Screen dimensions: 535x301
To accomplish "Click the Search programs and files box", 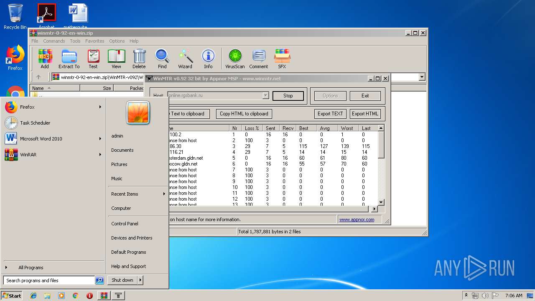I will pos(49,281).
